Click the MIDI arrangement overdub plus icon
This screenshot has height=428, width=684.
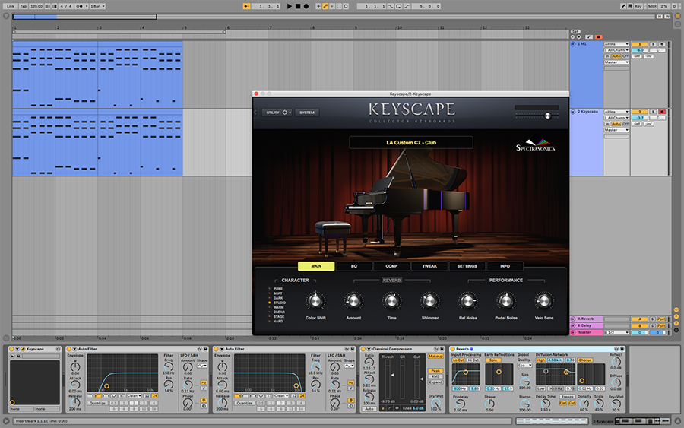tap(318, 6)
